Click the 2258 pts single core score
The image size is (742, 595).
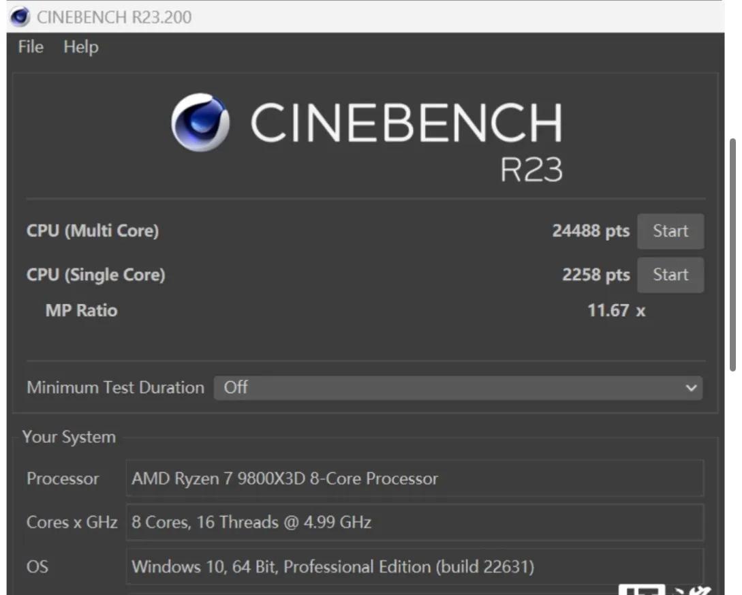[596, 275]
